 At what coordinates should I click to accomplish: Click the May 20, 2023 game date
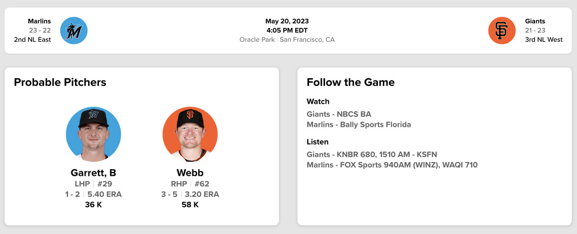[287, 21]
